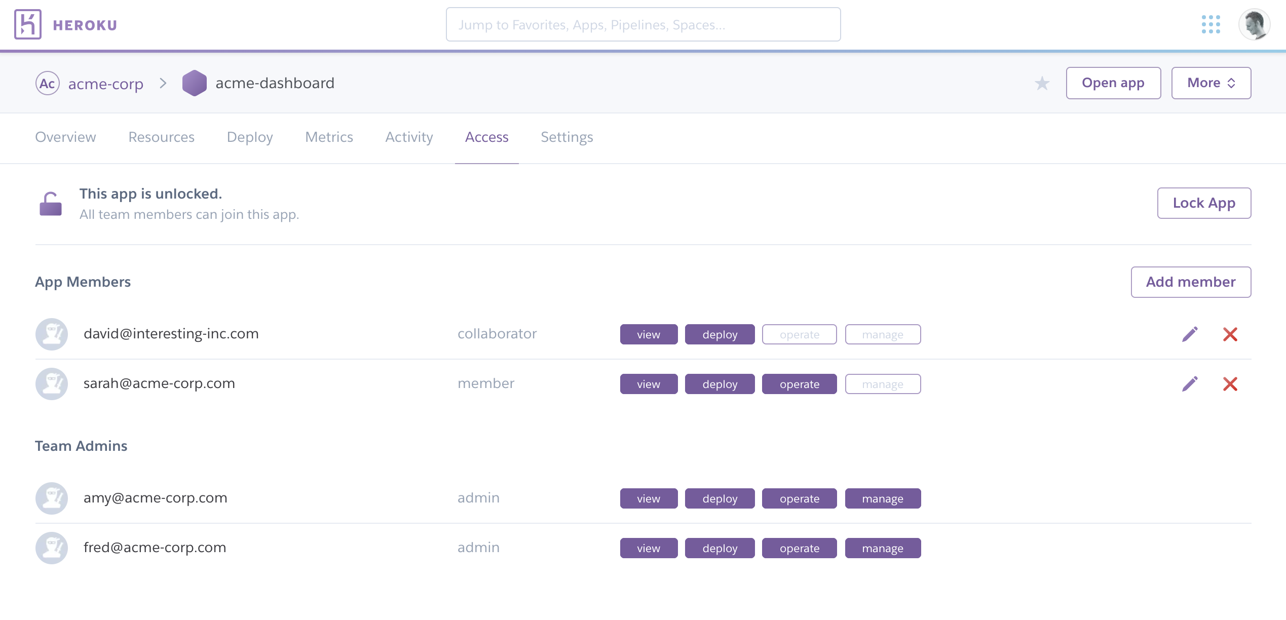Click the acme-corp team badge icon
The height and width of the screenshot is (620, 1286).
pyautogui.click(x=48, y=83)
